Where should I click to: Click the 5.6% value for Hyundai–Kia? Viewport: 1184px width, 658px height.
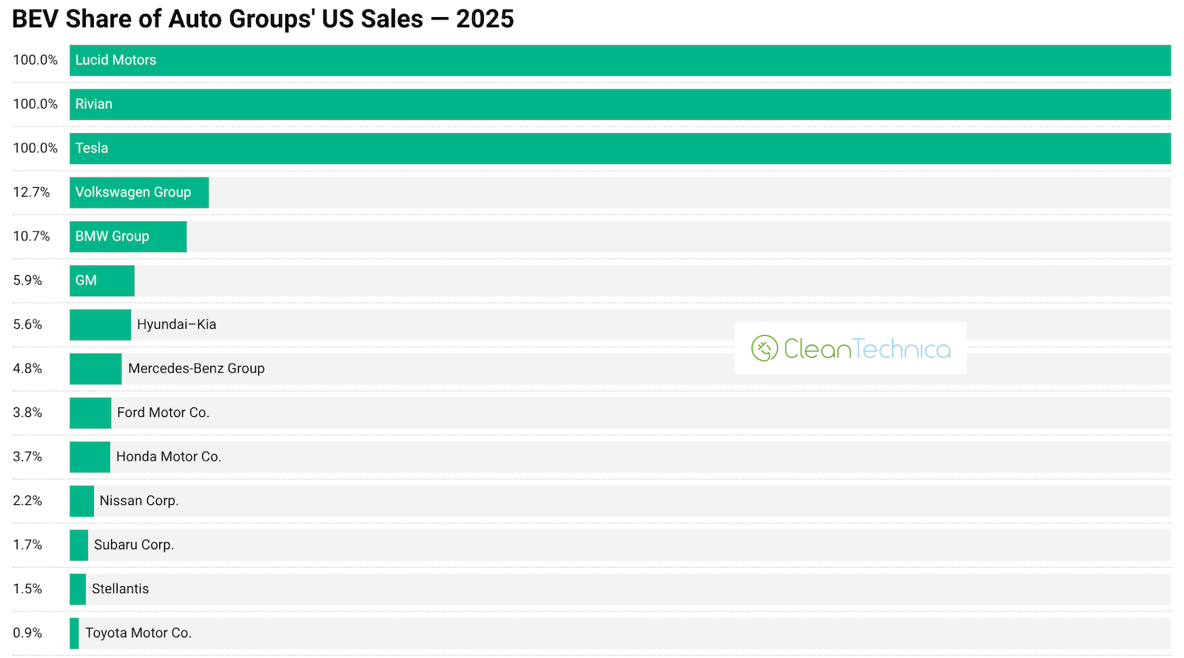[27, 325]
